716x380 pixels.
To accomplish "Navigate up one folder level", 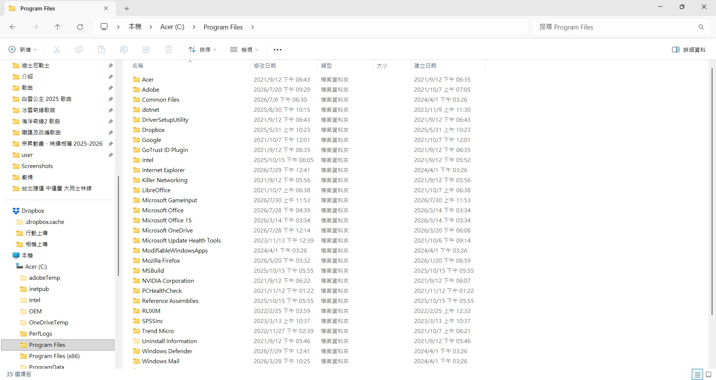I will coord(57,27).
